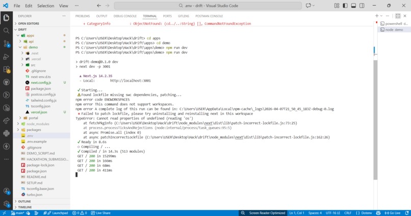Open the Accounts menu icon
The width and height of the screenshot is (411, 216).
tap(6, 191)
